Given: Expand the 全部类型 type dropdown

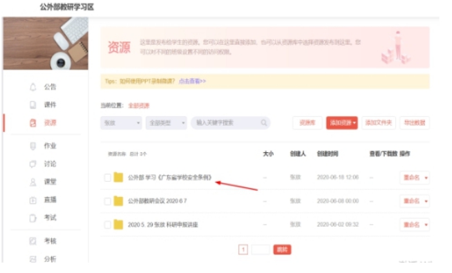Looking at the screenshot, I should 167,123.
